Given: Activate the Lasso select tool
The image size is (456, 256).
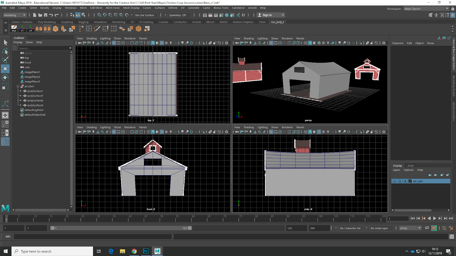Looking at the screenshot, I should coord(5,51).
